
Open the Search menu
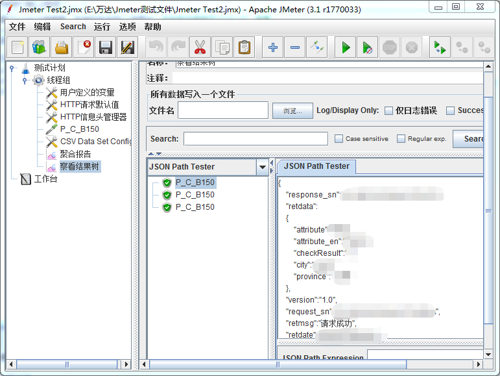click(x=73, y=27)
